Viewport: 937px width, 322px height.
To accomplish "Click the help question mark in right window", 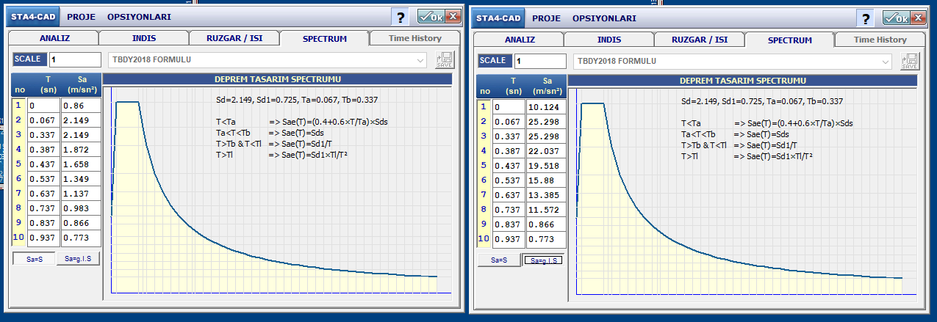I will click(865, 18).
